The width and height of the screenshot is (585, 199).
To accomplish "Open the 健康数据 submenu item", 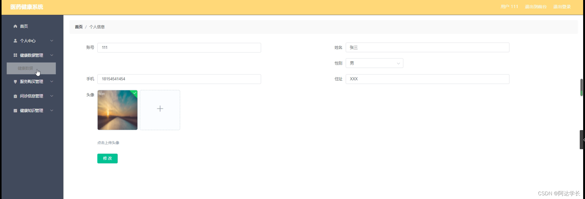I will [x=31, y=68].
